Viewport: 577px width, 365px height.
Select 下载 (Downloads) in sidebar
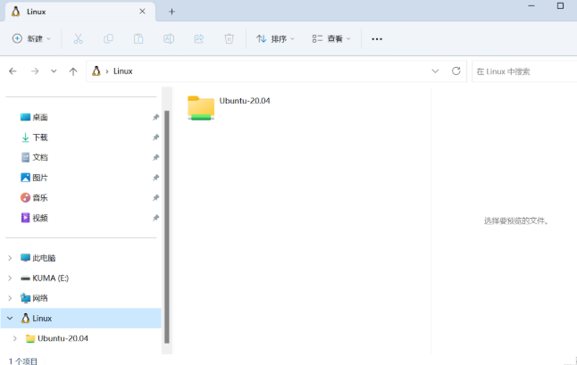point(39,137)
